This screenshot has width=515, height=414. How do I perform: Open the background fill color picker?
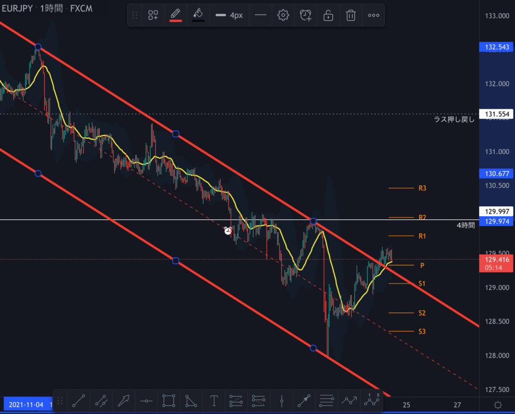pyautogui.click(x=198, y=15)
